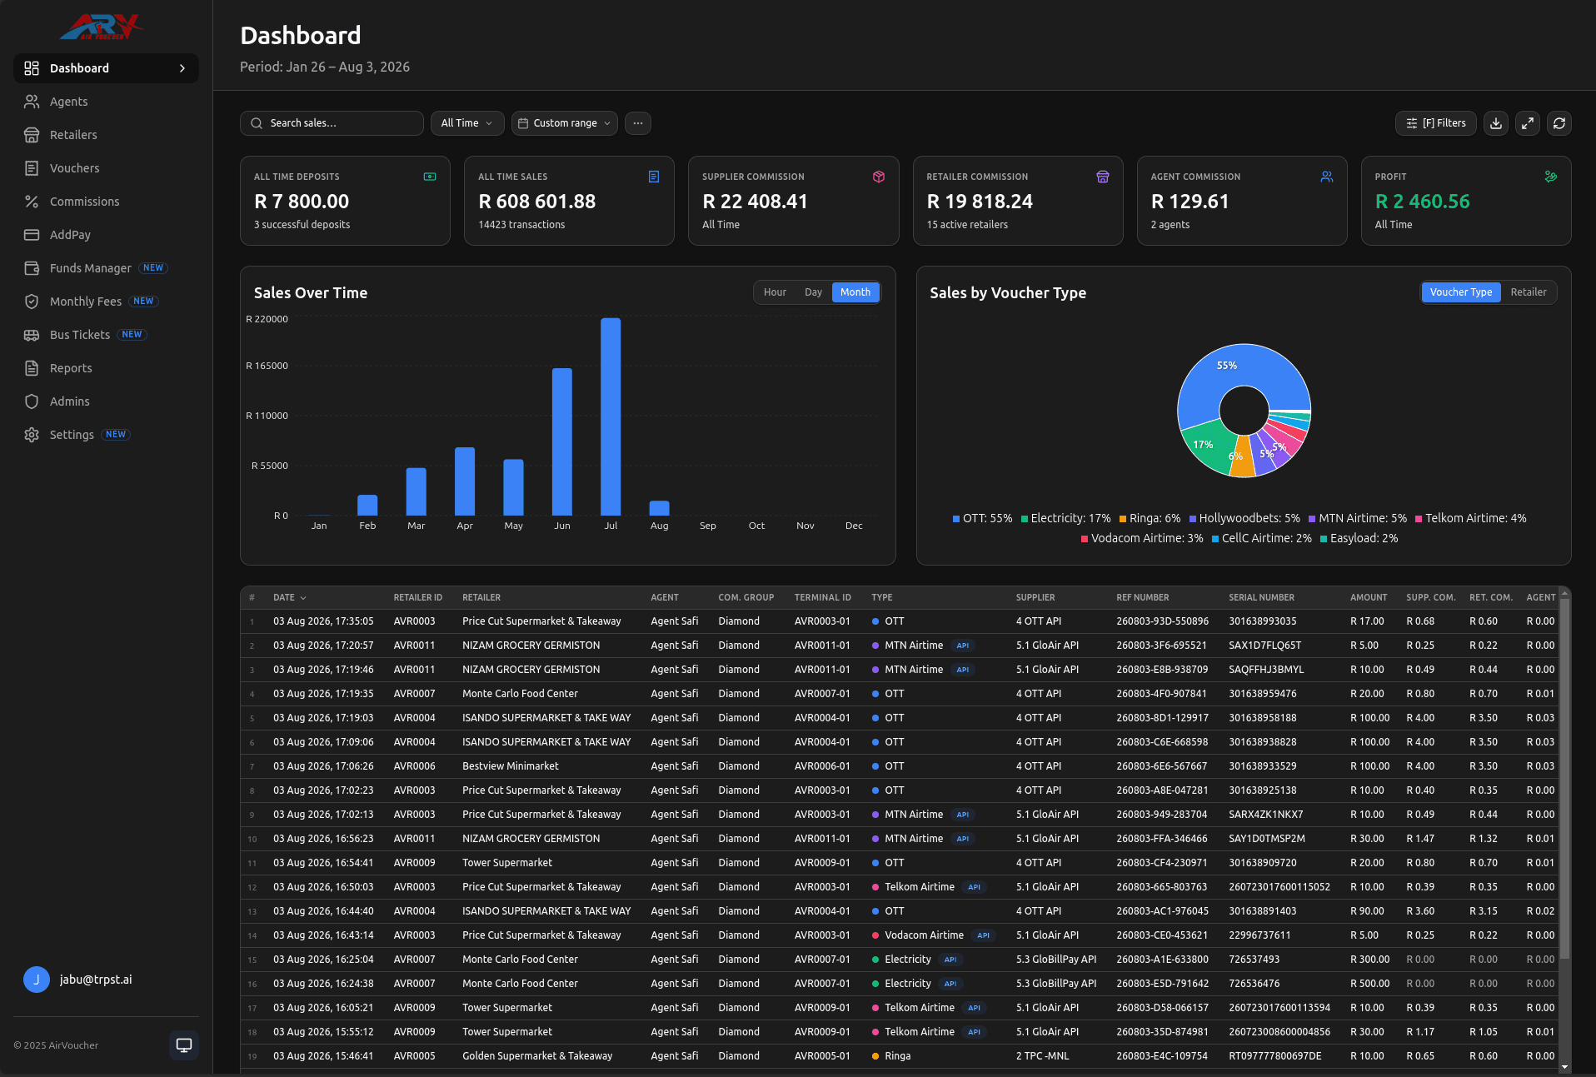The height and width of the screenshot is (1077, 1596).
Task: Switch chart to Day view
Action: [813, 292]
